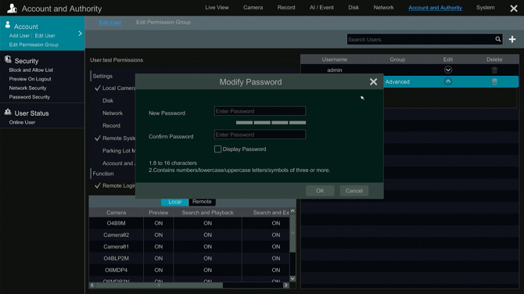
Task: Click the Account person icon in sidebar
Action: tap(8, 25)
